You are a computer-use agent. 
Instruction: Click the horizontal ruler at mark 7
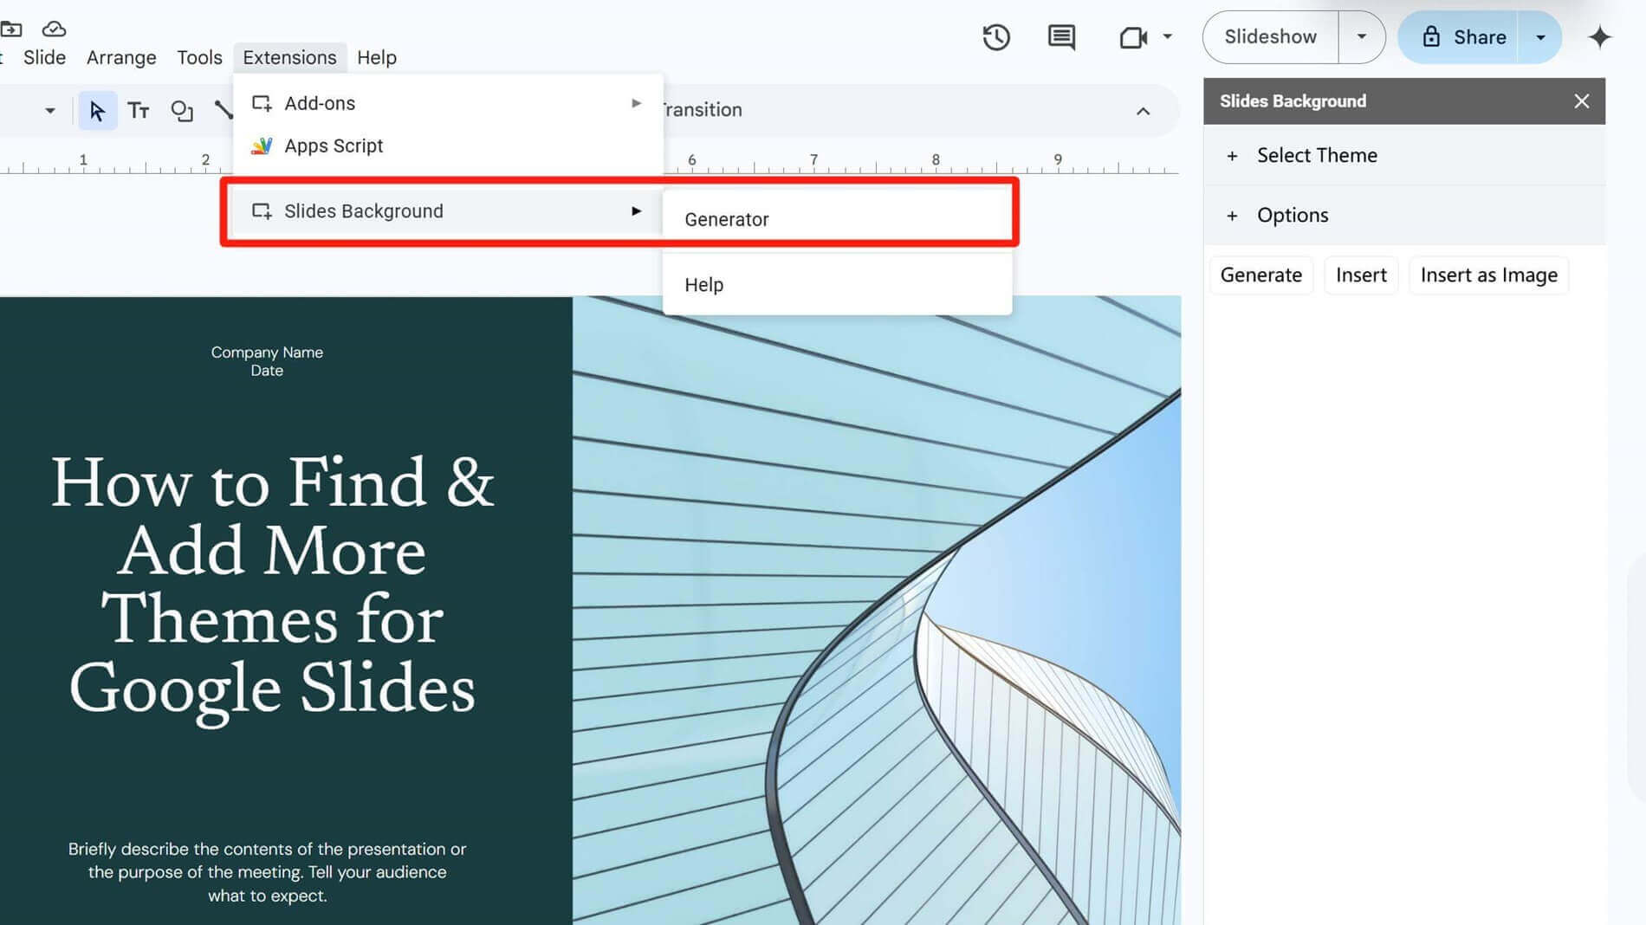[x=813, y=160]
